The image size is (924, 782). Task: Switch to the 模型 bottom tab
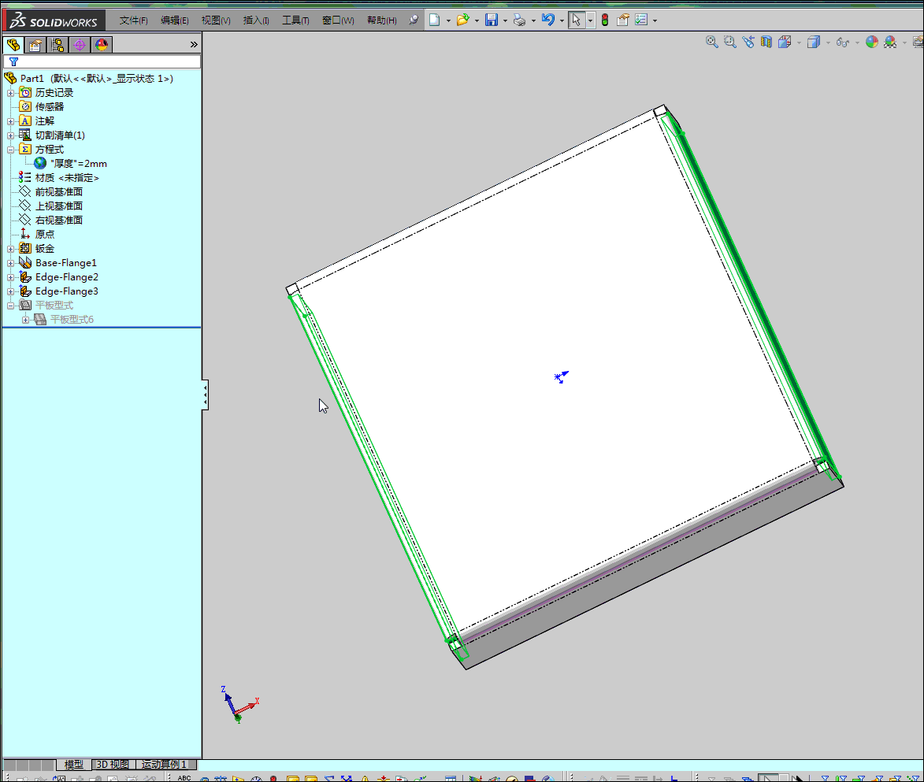pyautogui.click(x=74, y=765)
